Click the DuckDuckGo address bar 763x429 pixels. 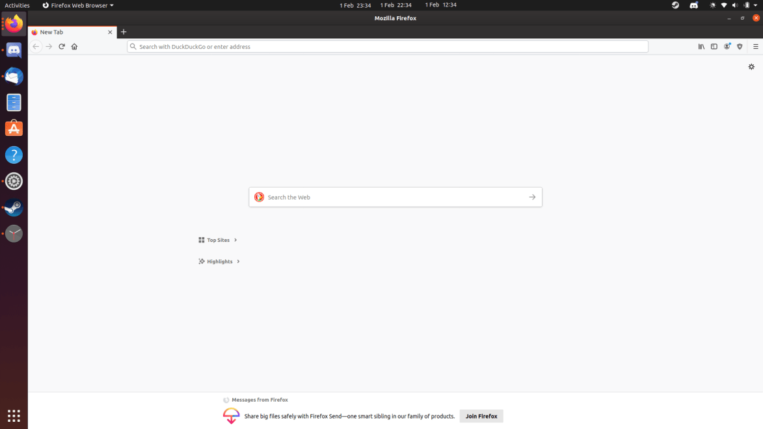pyautogui.click(x=387, y=46)
